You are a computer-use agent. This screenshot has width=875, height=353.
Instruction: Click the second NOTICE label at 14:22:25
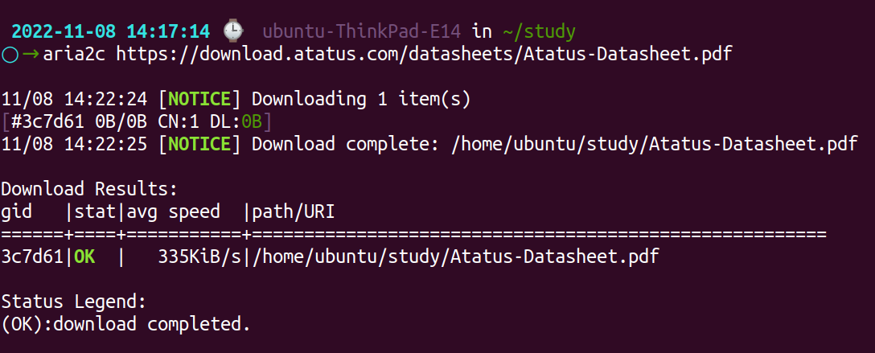[x=199, y=145]
